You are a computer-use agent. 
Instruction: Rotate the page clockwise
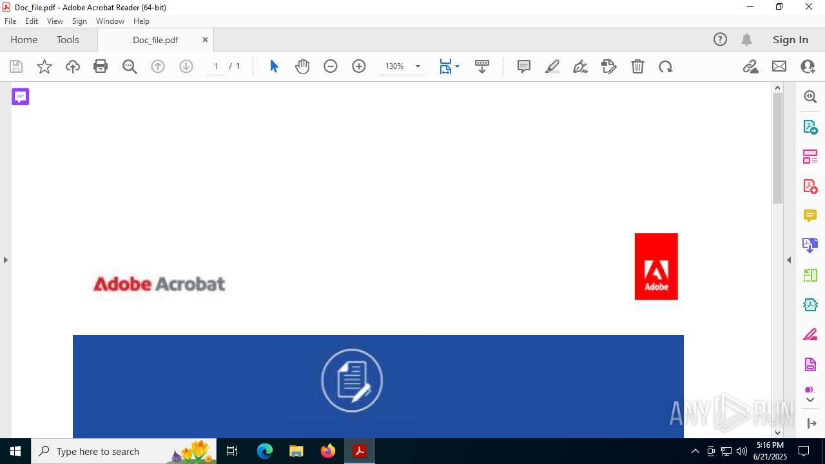(x=666, y=66)
